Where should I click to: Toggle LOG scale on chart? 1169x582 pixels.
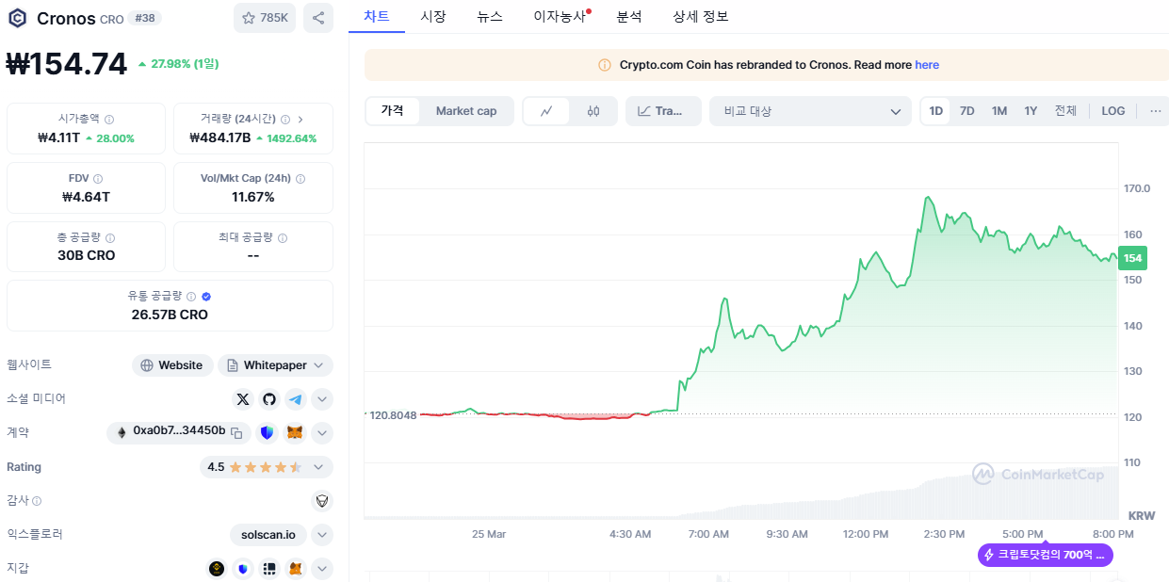click(1113, 111)
